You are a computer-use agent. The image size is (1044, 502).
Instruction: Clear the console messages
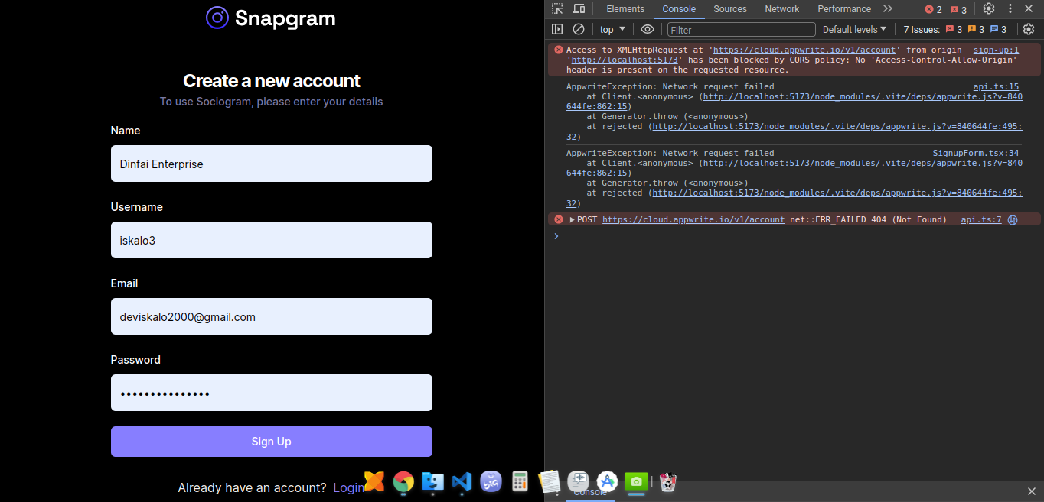pyautogui.click(x=579, y=29)
